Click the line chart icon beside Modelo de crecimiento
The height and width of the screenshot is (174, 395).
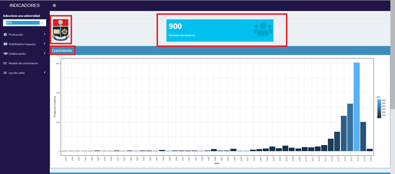tap(5, 63)
